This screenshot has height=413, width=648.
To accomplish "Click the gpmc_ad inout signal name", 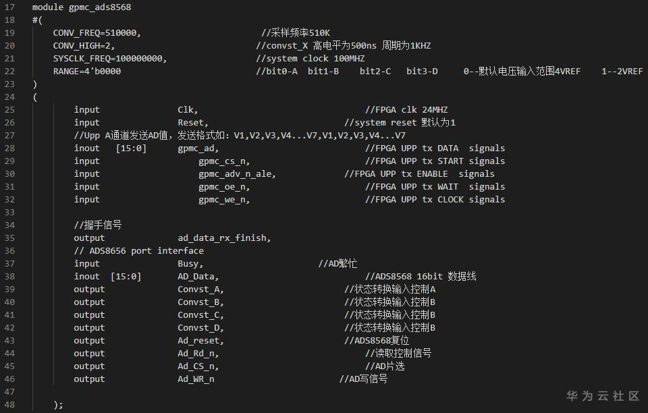I will click(x=198, y=148).
